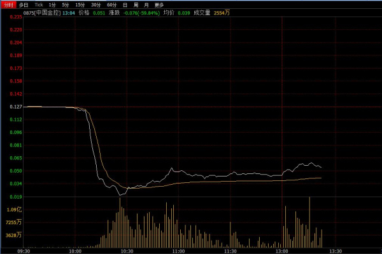Open the 更多 more periods menu
This screenshot has width=382, height=254.
[x=159, y=5]
